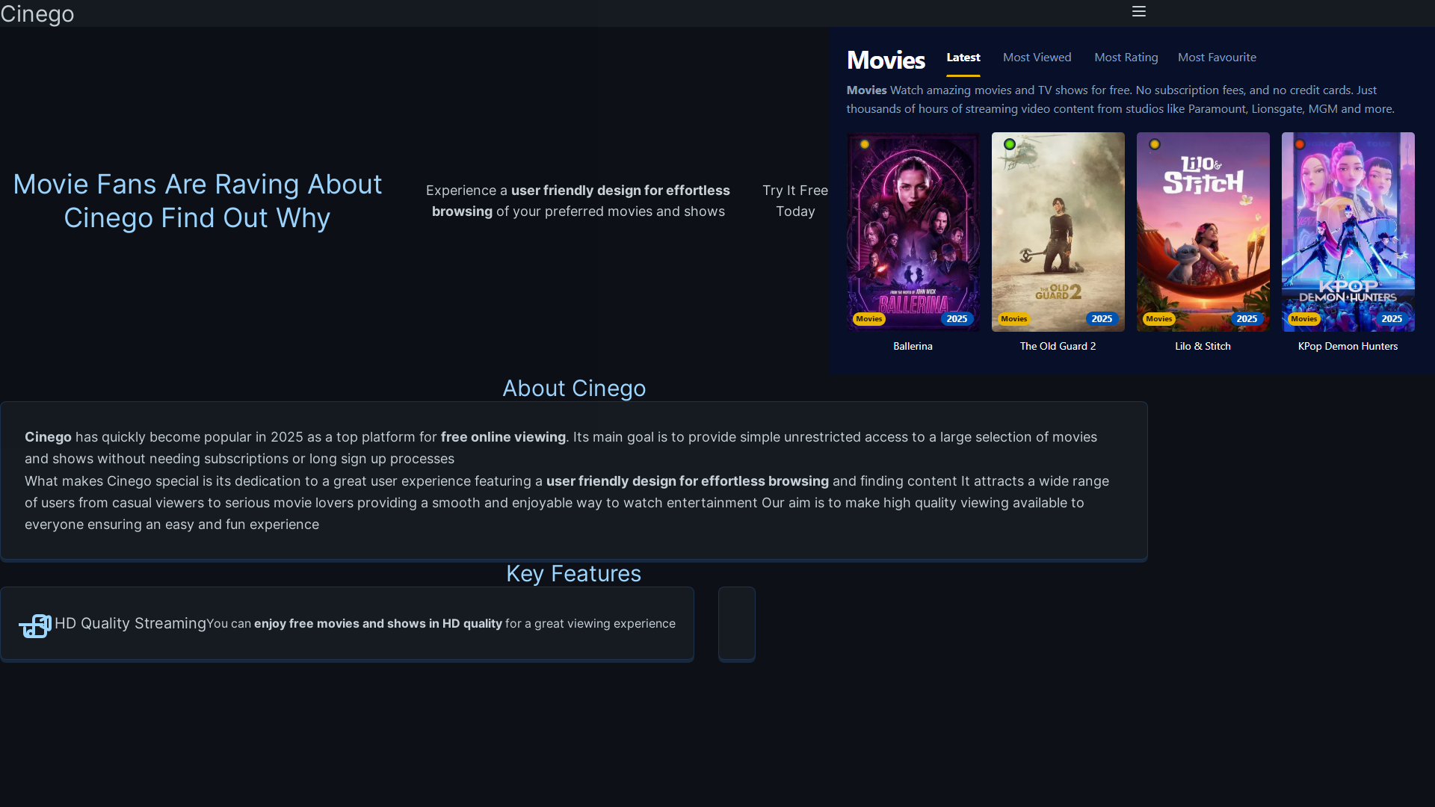This screenshot has height=807, width=1435.
Task: Click the Lilo & Stitch title
Action: pyautogui.click(x=1203, y=346)
